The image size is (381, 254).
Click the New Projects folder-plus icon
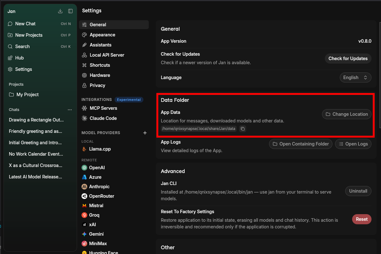coord(10,35)
